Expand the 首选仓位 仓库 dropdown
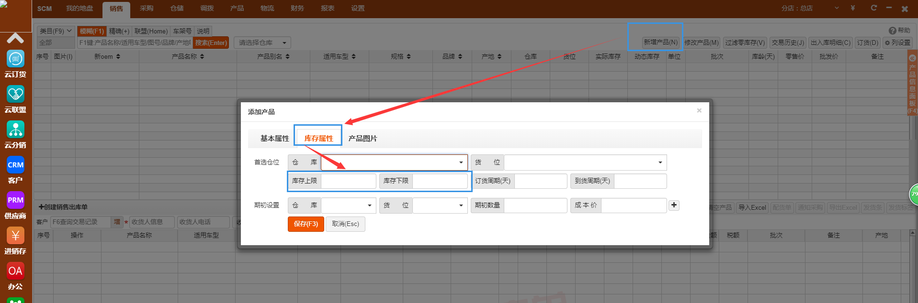 tap(394, 162)
